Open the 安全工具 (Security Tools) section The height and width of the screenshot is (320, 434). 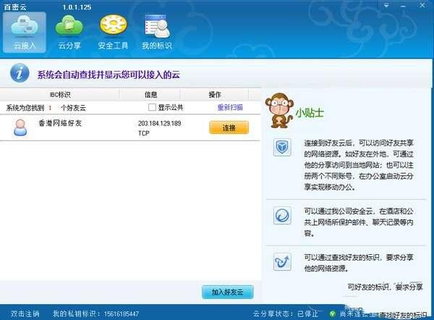pyautogui.click(x=114, y=33)
